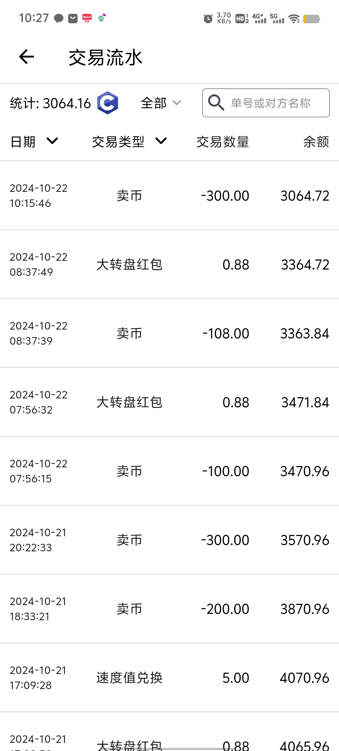Tap the back arrow icon
Image resolution: width=339 pixels, height=751 pixels.
click(x=26, y=57)
